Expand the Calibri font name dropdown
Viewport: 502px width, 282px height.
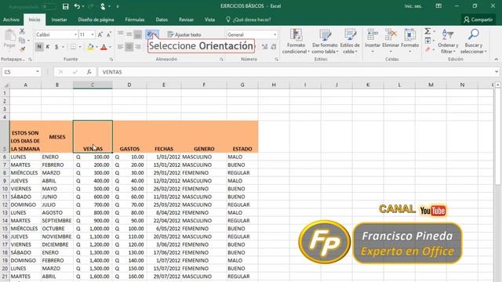[x=75, y=34]
